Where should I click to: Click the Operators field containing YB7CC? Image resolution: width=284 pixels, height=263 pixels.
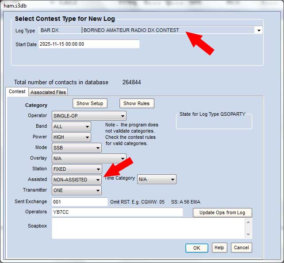[117, 212]
